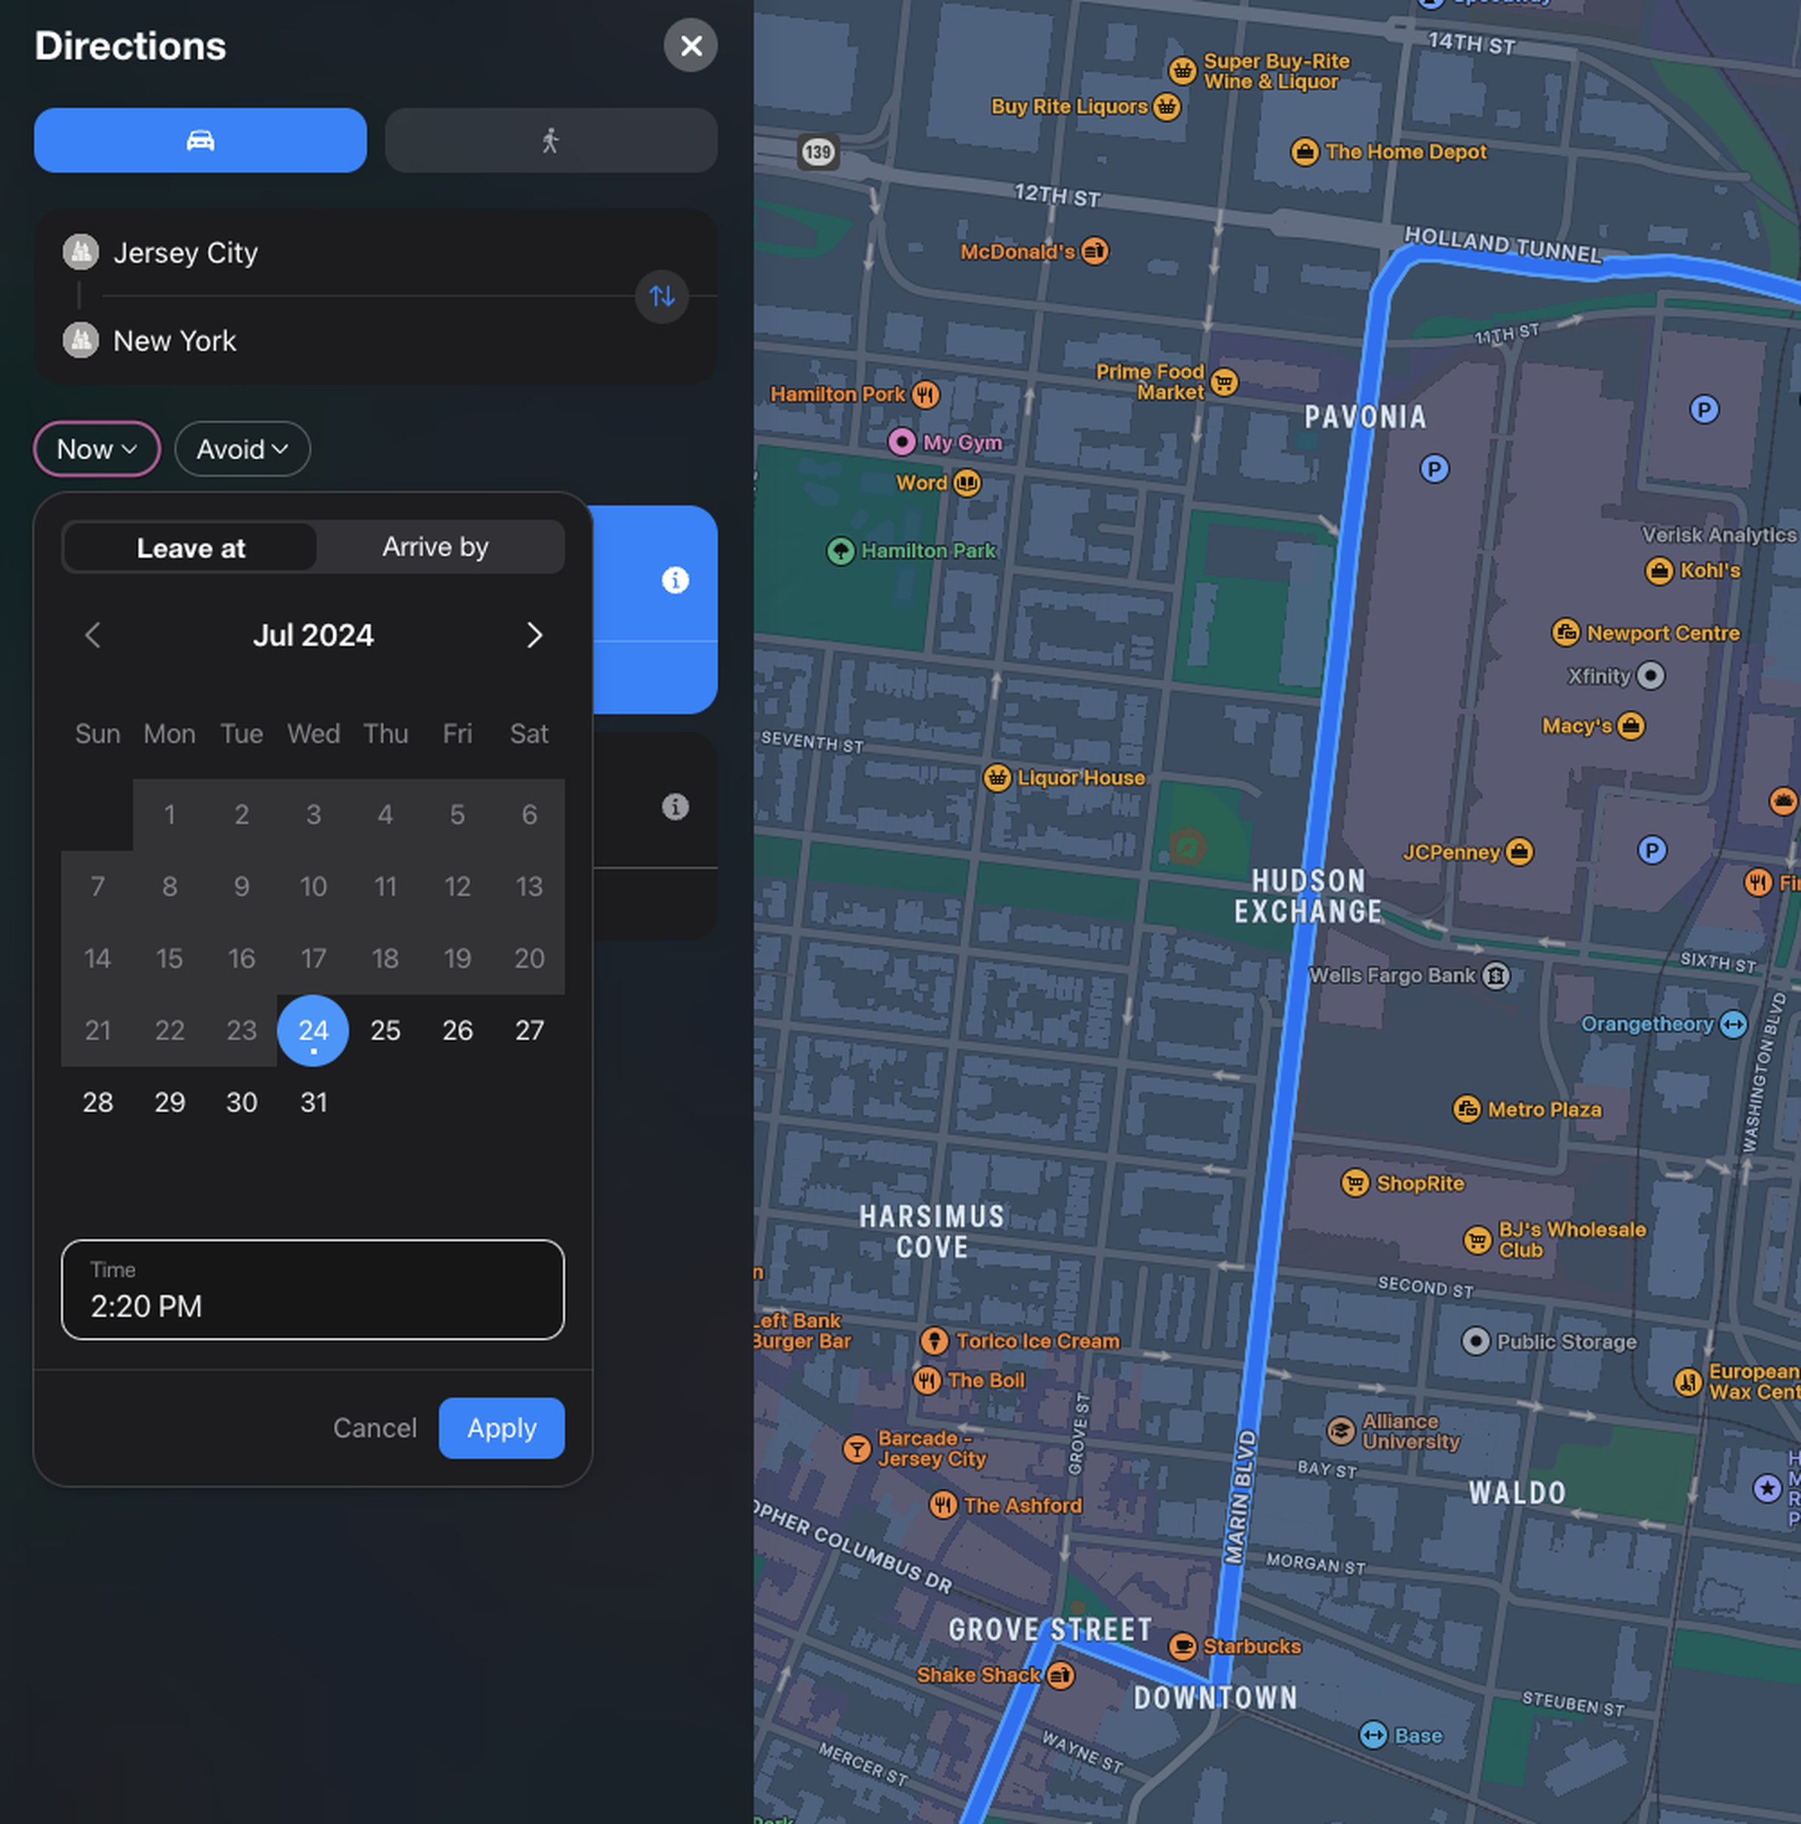Select the Arrive by option
Viewport: 1801px width, 1824px height.
[435, 548]
